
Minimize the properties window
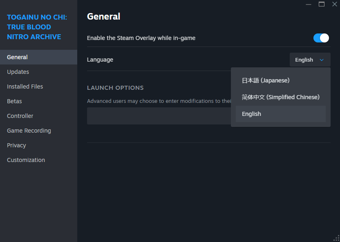(x=308, y=4)
